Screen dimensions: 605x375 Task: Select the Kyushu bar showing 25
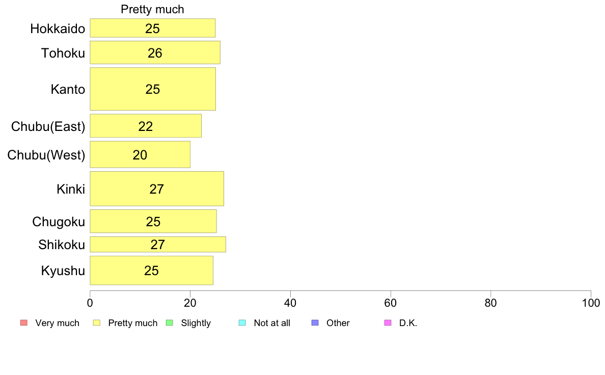pyautogui.click(x=151, y=271)
